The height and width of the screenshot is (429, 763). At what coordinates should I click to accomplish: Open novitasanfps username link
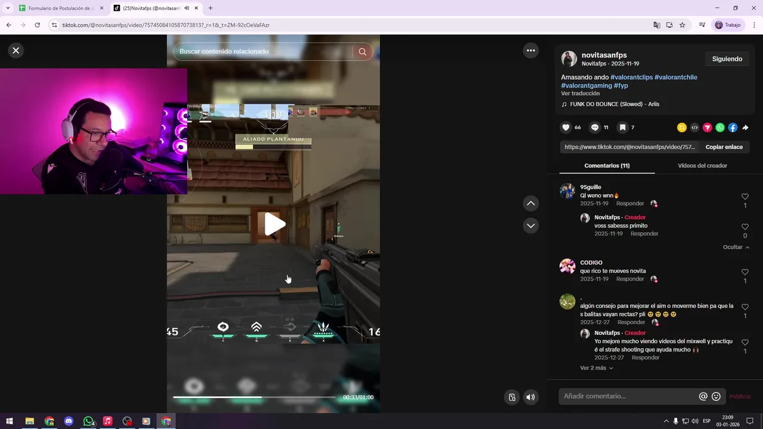tap(604, 55)
